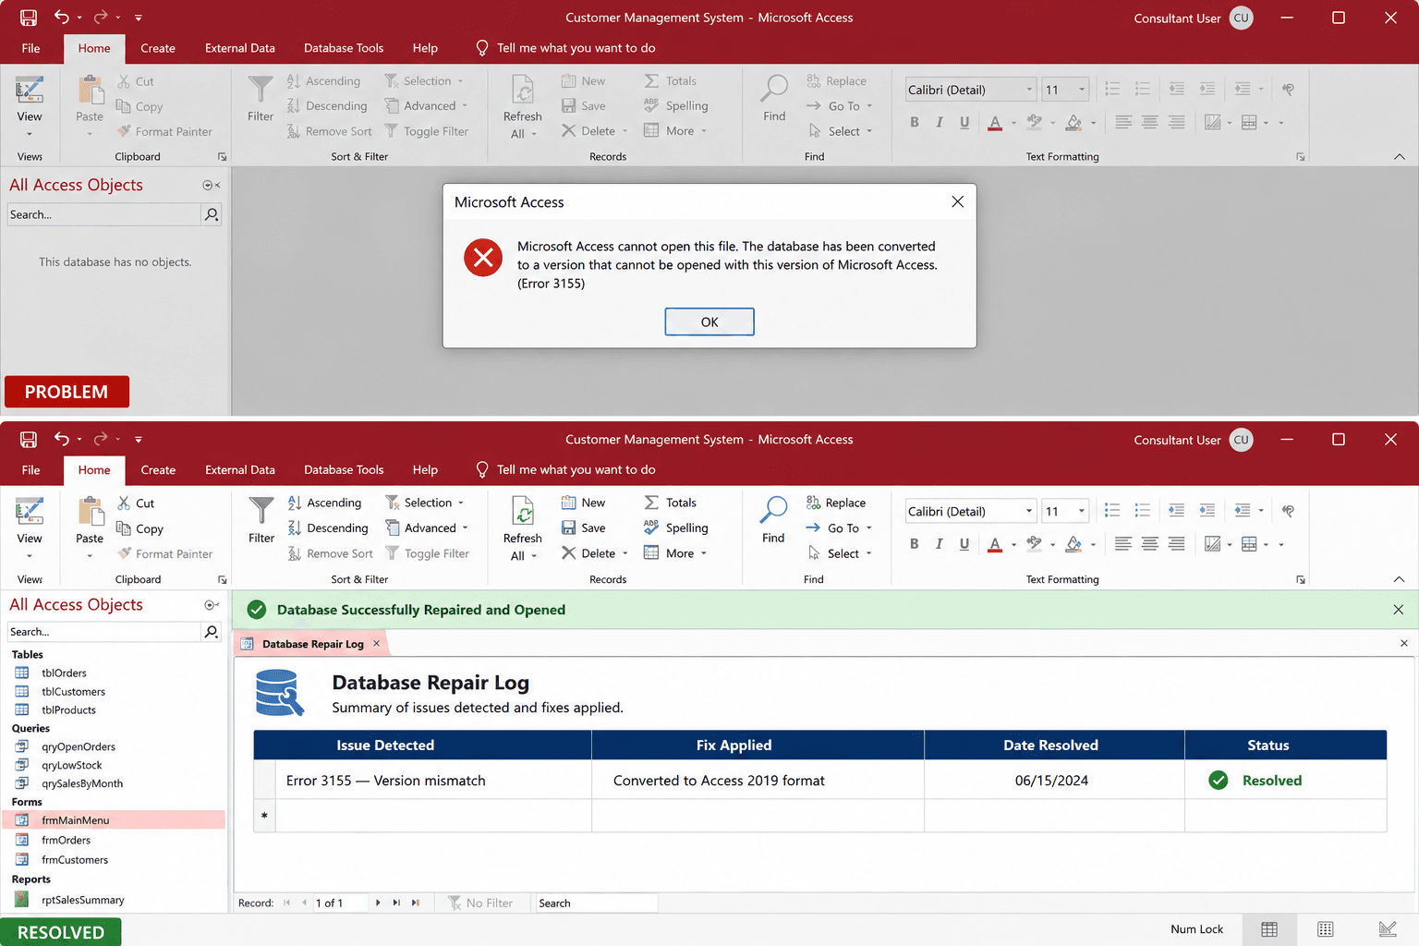Viewport: 1419px width, 946px height.
Task: Close the Microsoft Access error dialog
Action: click(957, 201)
